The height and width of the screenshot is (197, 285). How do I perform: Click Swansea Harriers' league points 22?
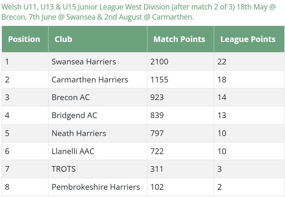(x=222, y=62)
